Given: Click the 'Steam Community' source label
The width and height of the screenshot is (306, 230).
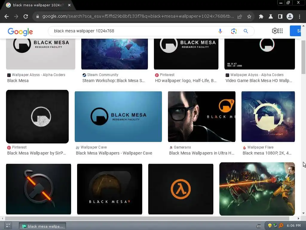Looking at the screenshot, I should 103,75.
